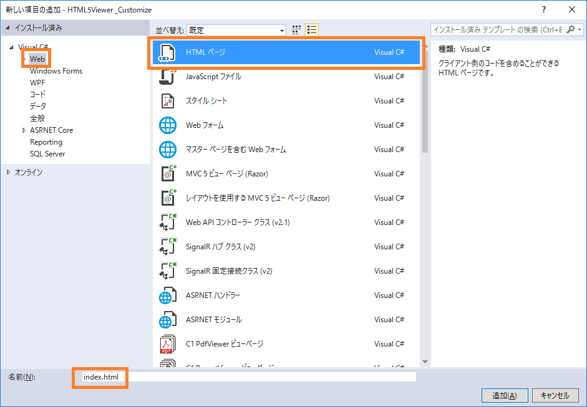Click the MVC 5 ビュー ページ (Razor) icon

168,173
